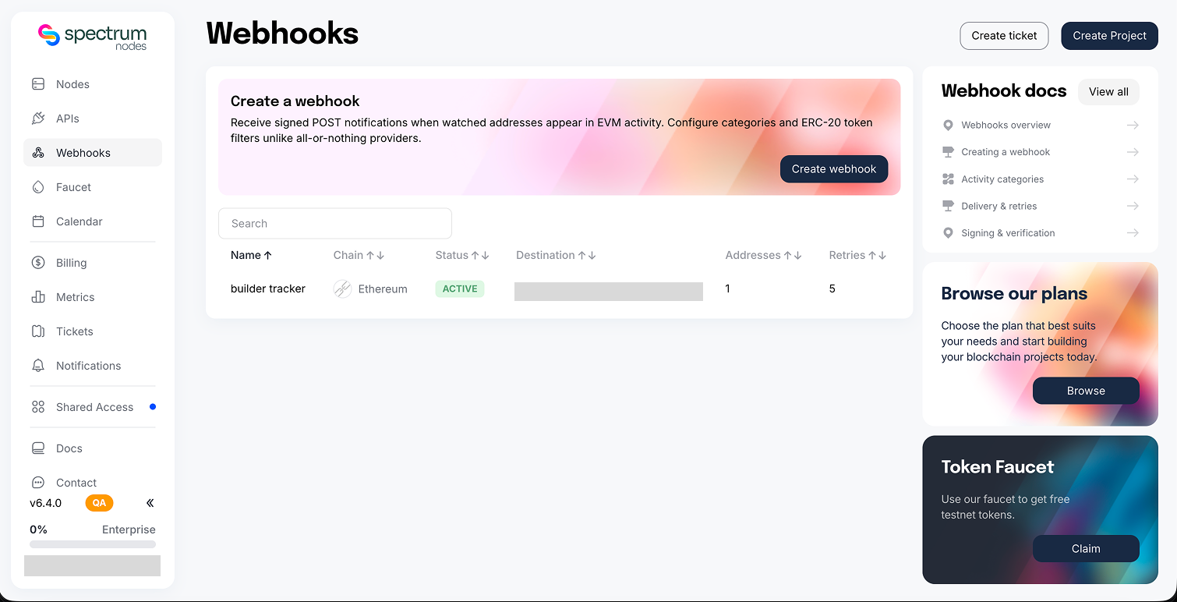
Task: Open the Metrics menu item
Action: pos(93,297)
